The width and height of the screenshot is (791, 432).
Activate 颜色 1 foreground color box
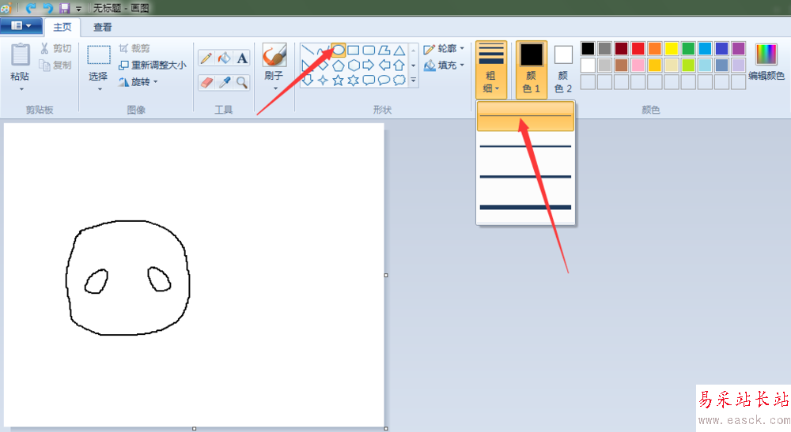532,69
